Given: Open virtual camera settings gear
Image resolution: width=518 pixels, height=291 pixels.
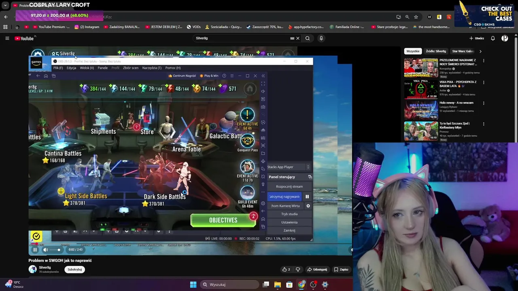Looking at the screenshot, I should click(308, 206).
